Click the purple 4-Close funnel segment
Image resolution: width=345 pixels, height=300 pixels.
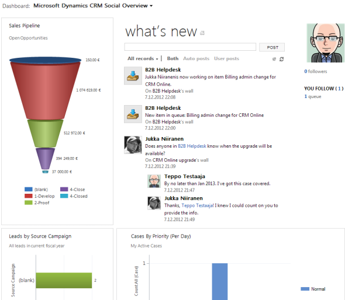tap(45, 159)
